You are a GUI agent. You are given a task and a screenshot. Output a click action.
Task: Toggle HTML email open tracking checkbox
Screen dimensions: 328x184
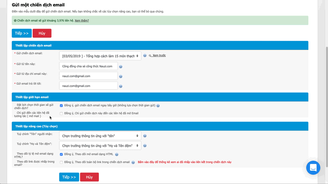pos(61,155)
